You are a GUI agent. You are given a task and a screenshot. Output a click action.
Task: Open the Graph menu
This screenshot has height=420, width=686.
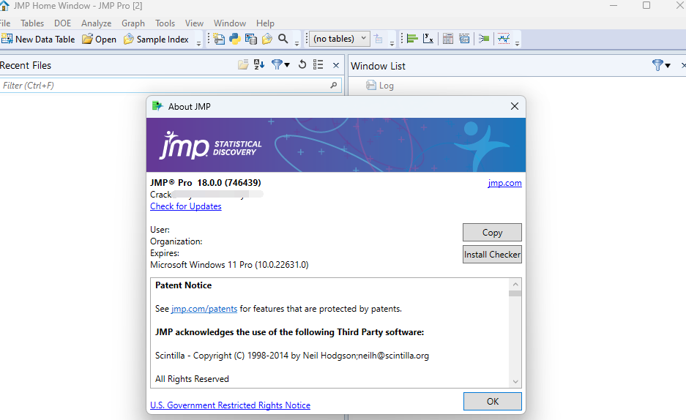(133, 23)
